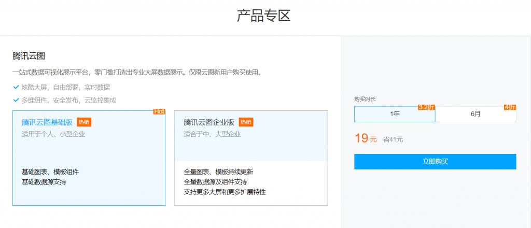Image resolution: width=531 pixels, height=228 pixels.
Task: Click 全量数据源及组件支持 feature text
Action: [215, 182]
